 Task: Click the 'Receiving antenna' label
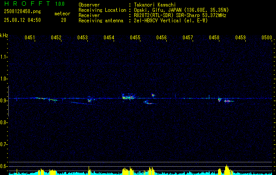click(101, 21)
